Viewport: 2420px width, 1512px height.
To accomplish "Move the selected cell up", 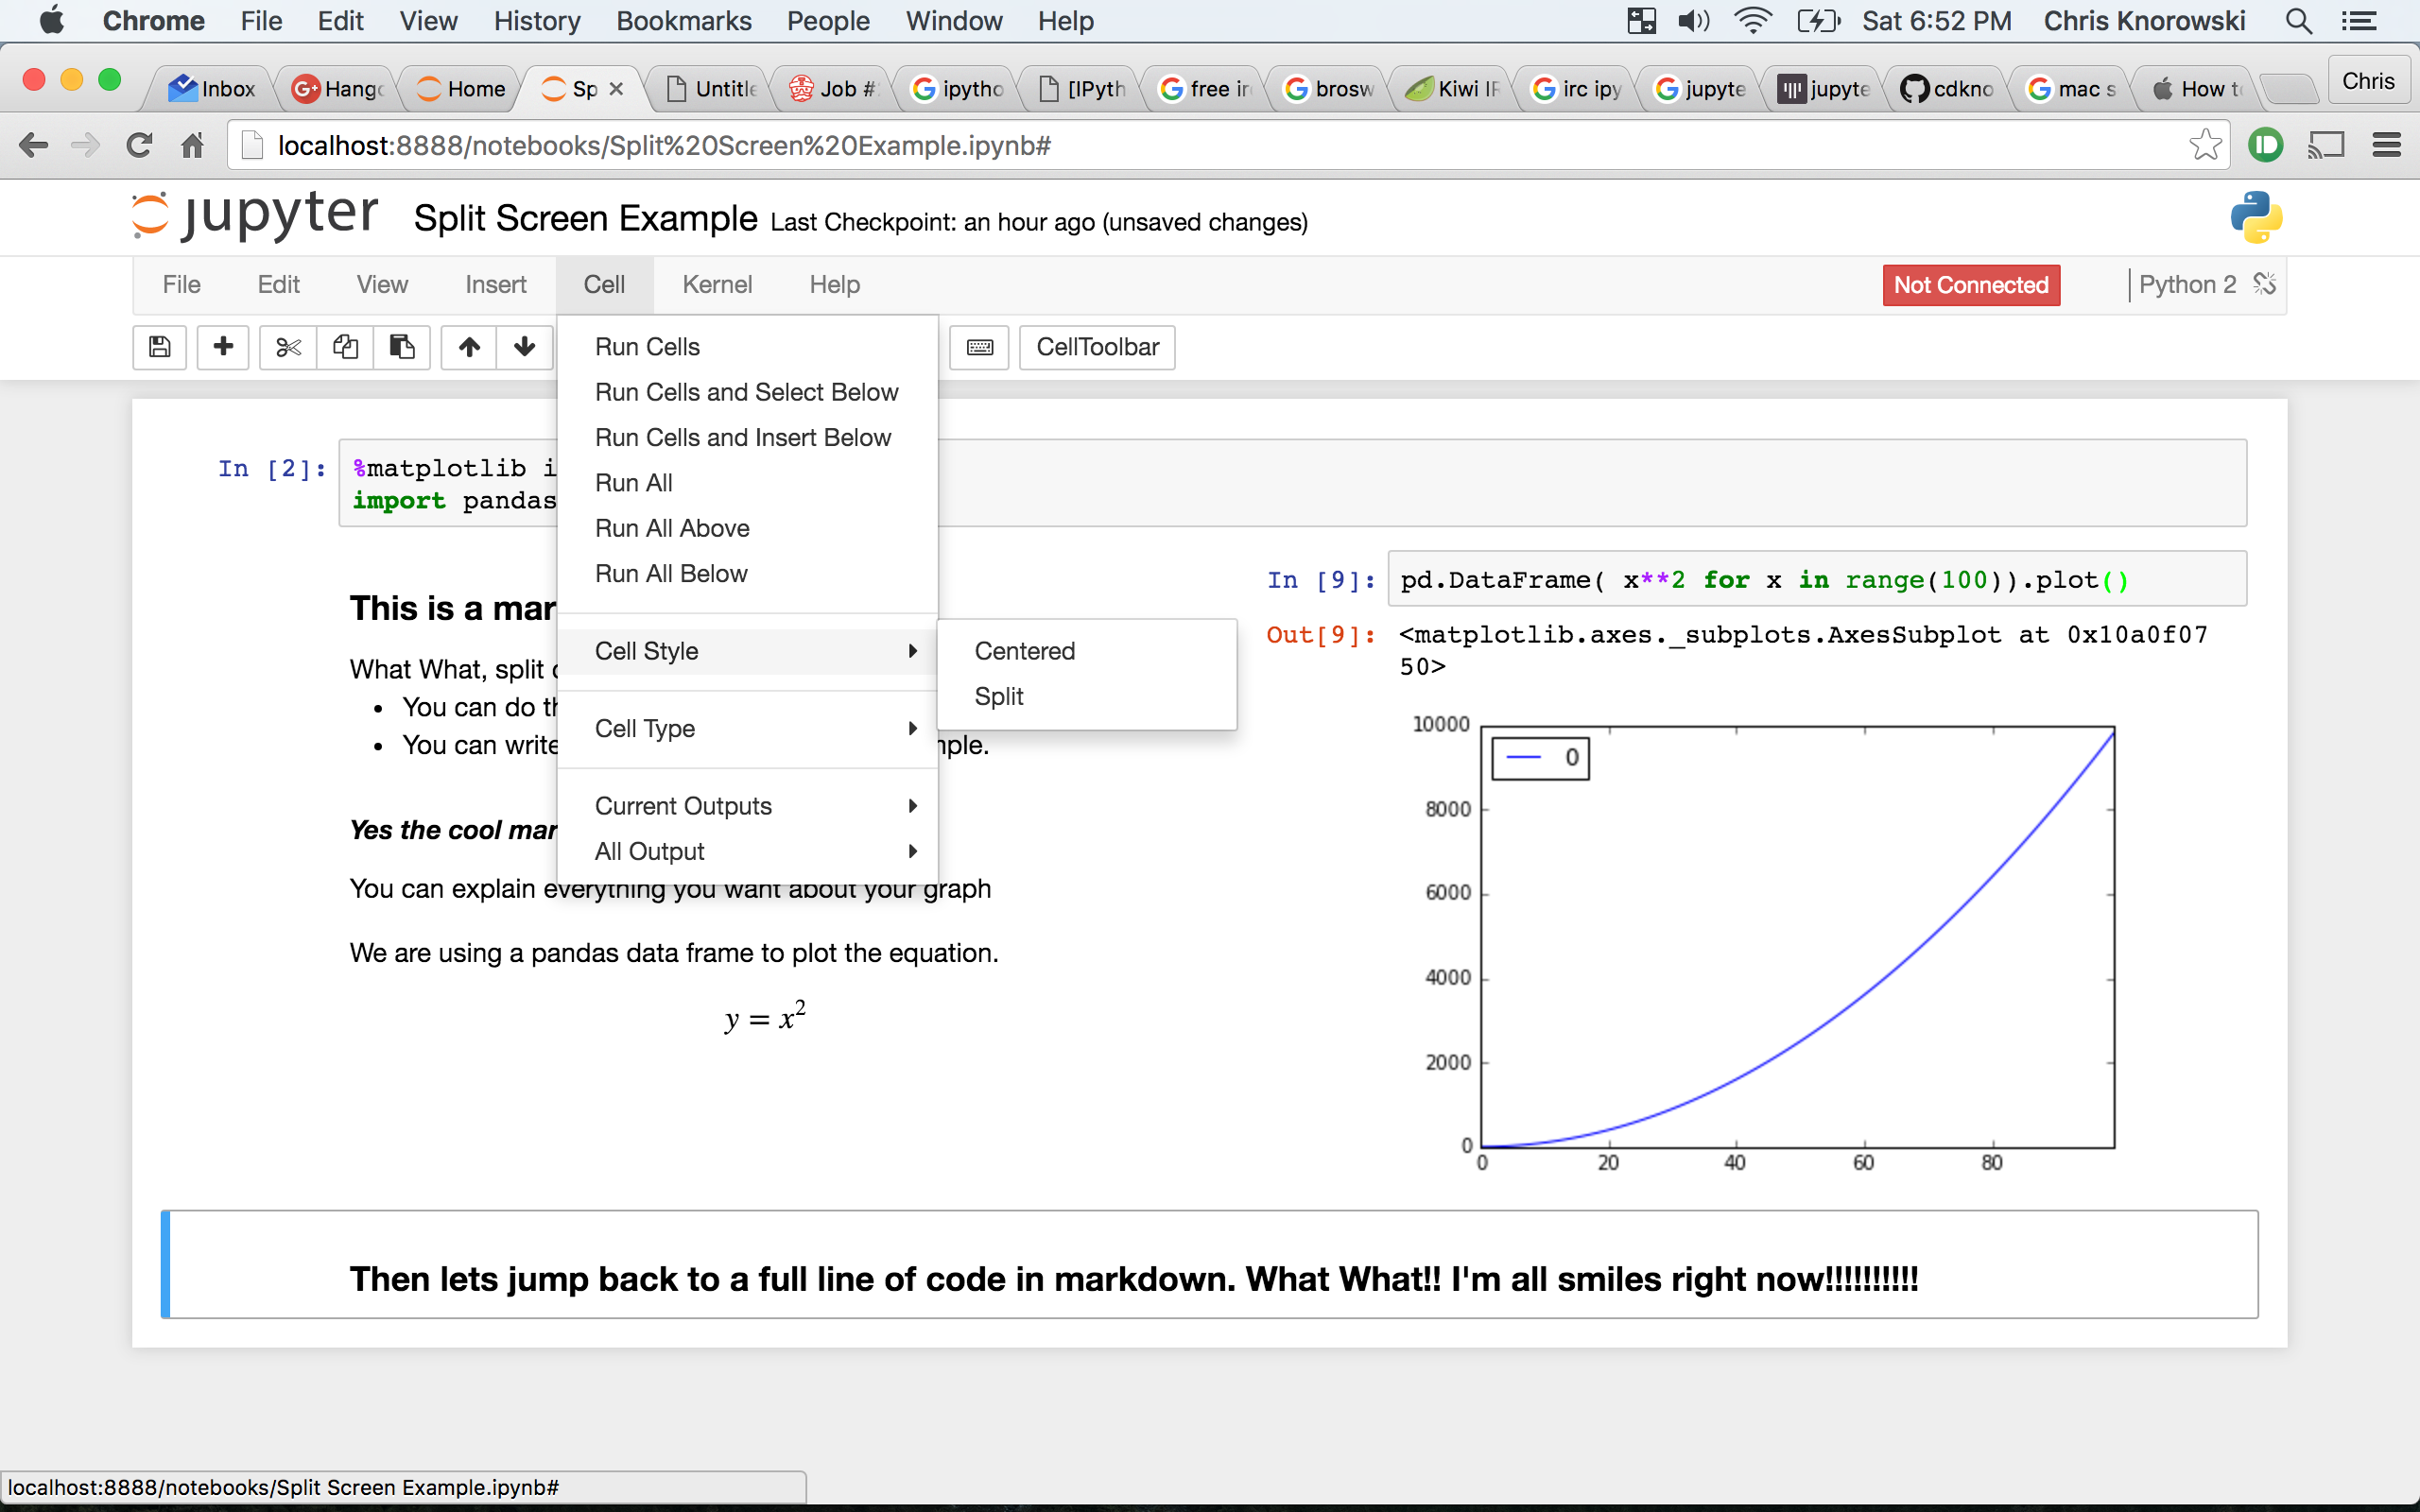I will pos(467,347).
